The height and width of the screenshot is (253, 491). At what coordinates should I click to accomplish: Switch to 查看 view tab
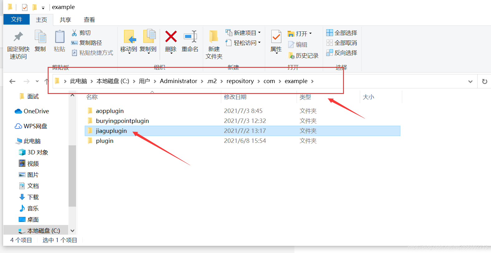point(89,20)
